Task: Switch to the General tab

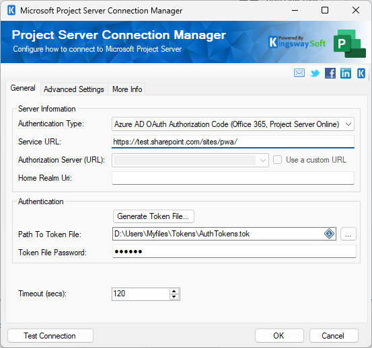Action: click(23, 88)
